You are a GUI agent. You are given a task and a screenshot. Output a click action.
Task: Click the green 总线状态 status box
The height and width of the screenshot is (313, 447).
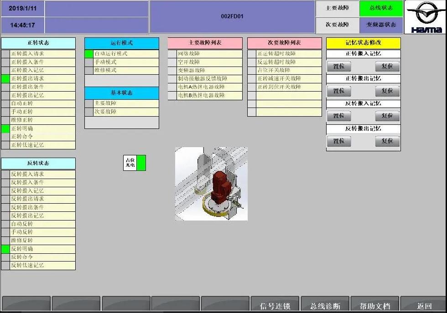tap(381, 8)
